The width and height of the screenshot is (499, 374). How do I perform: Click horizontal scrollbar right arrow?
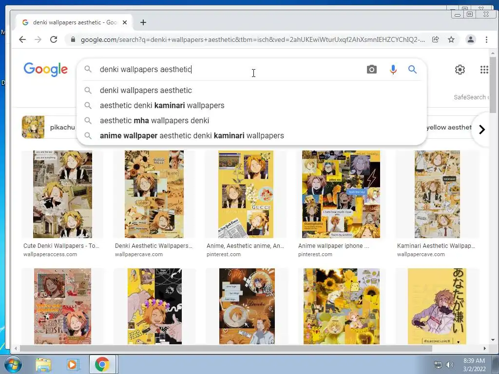tap(484, 349)
